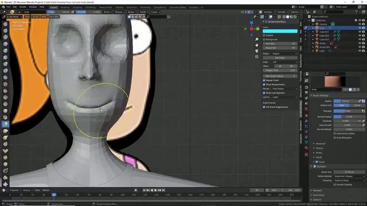Click the brush preview thumbnail

click(335, 81)
